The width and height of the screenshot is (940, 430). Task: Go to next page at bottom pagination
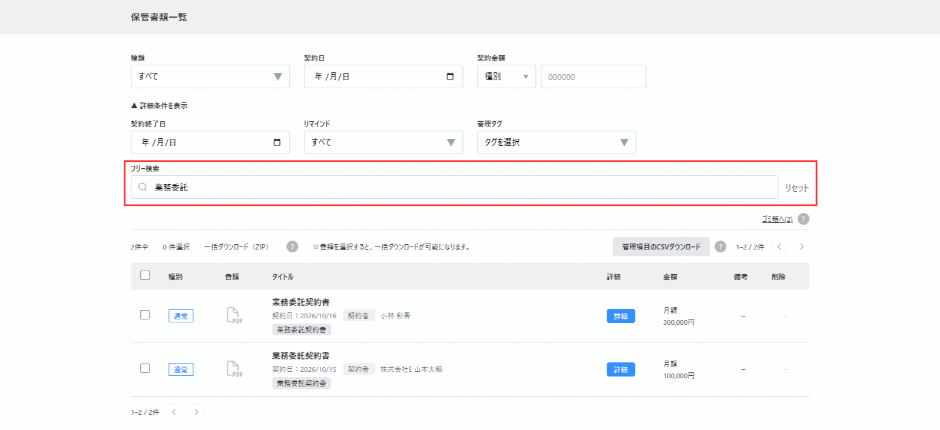pos(196,412)
